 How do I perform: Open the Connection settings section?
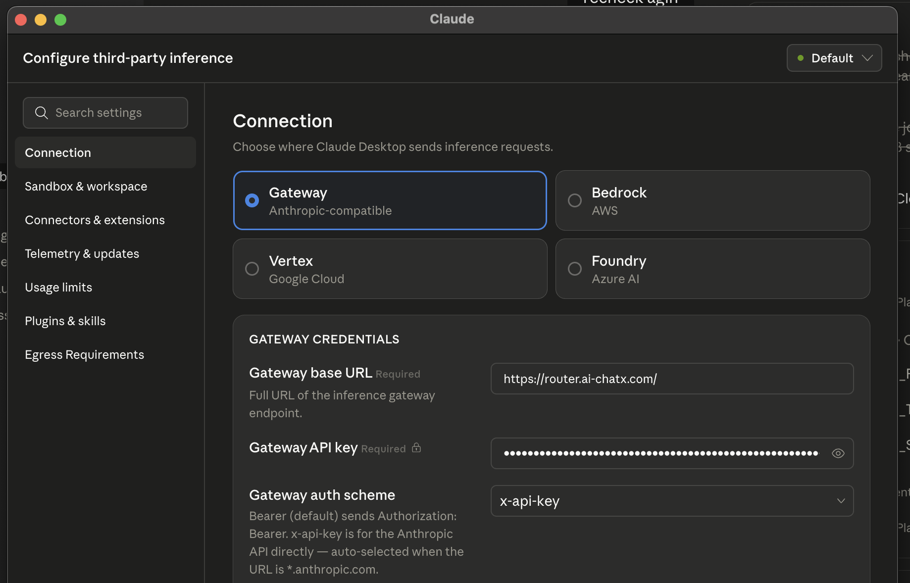(x=105, y=152)
